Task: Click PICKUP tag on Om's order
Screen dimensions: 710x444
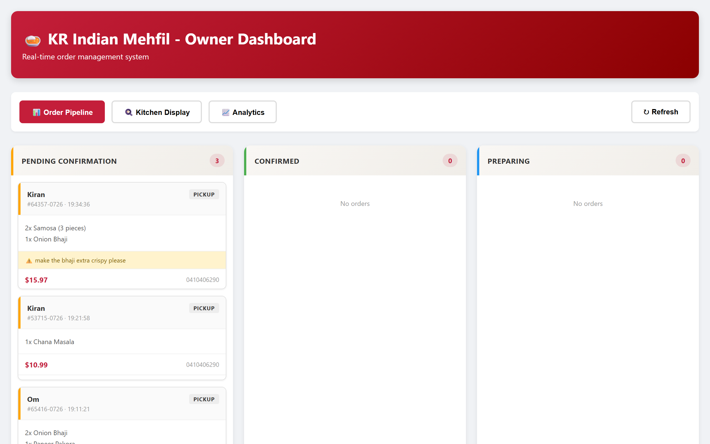Action: pos(204,399)
